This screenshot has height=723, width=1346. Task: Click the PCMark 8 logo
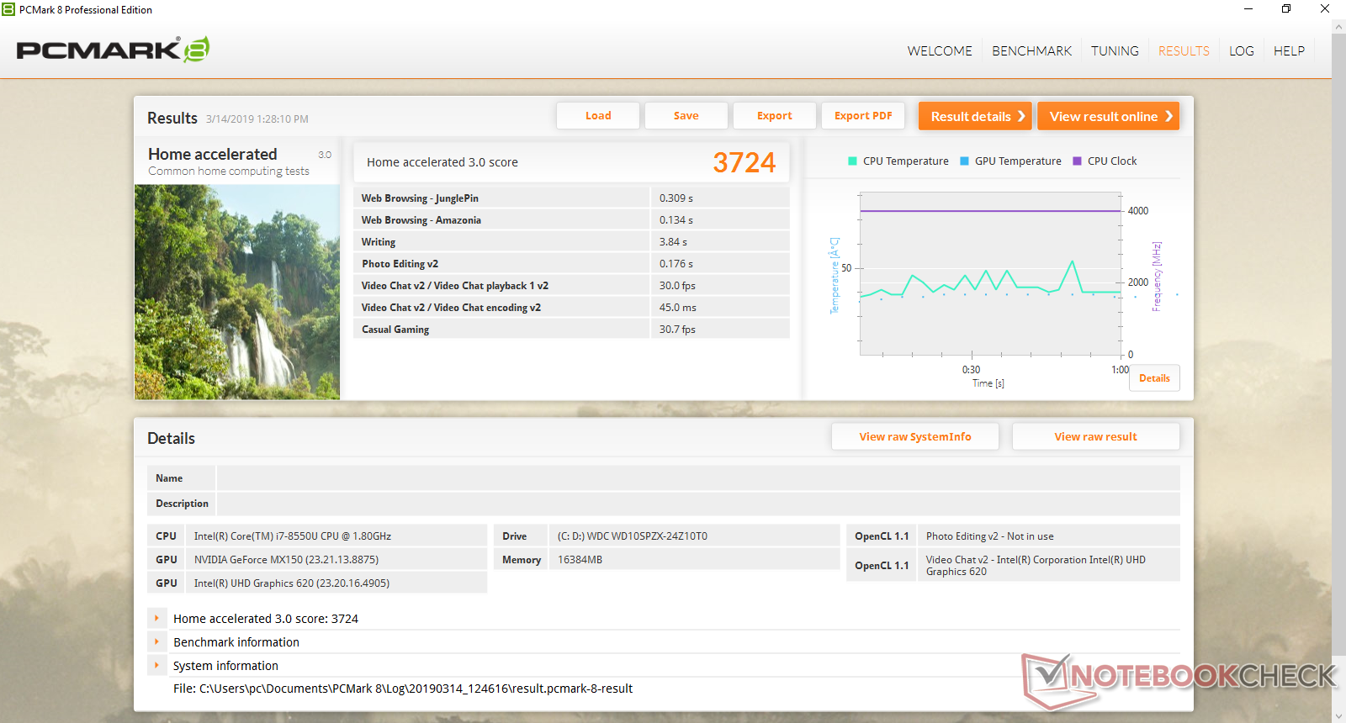pyautogui.click(x=113, y=50)
